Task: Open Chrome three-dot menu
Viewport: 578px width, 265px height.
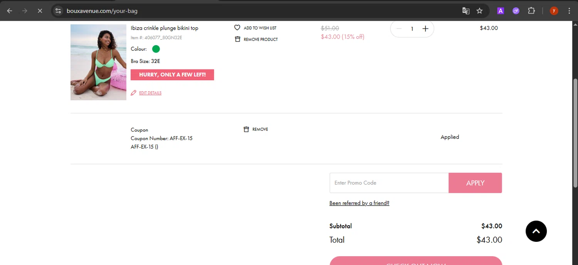Action: [x=570, y=11]
